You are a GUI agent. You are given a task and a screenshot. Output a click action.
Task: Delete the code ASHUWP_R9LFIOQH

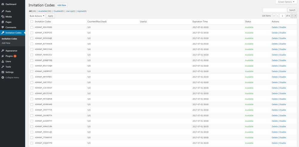pos(274,66)
